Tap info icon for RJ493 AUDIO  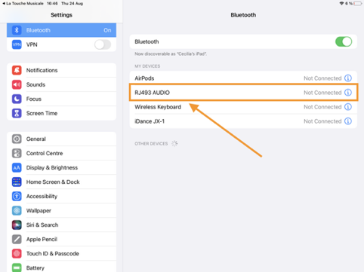click(x=348, y=93)
